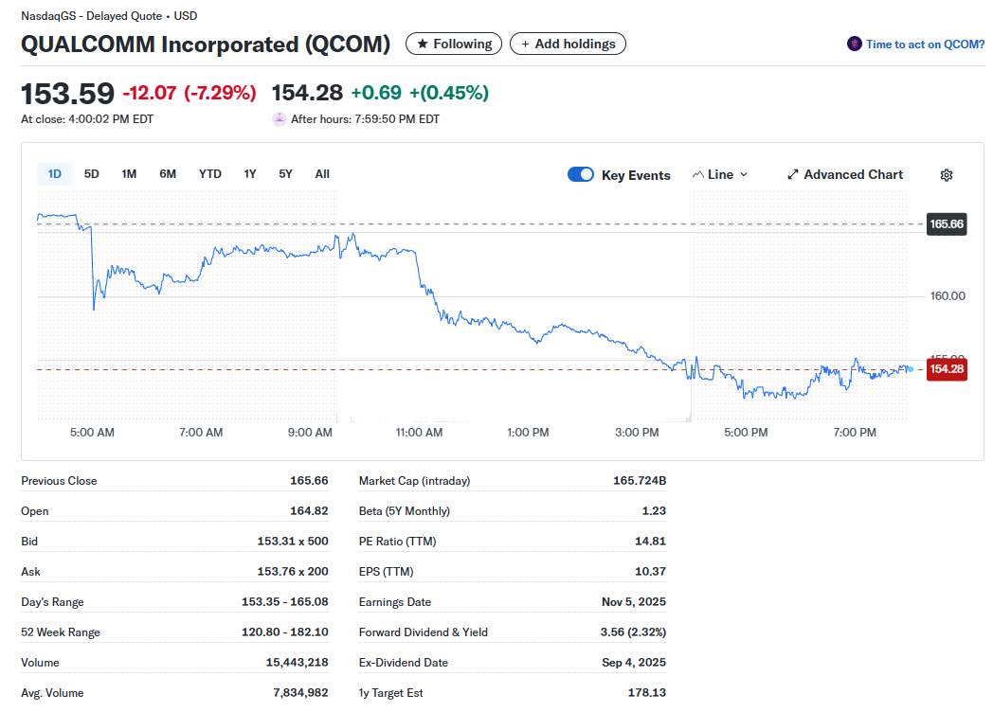
Task: Click PE Ratio value 14.81
Action: point(650,542)
